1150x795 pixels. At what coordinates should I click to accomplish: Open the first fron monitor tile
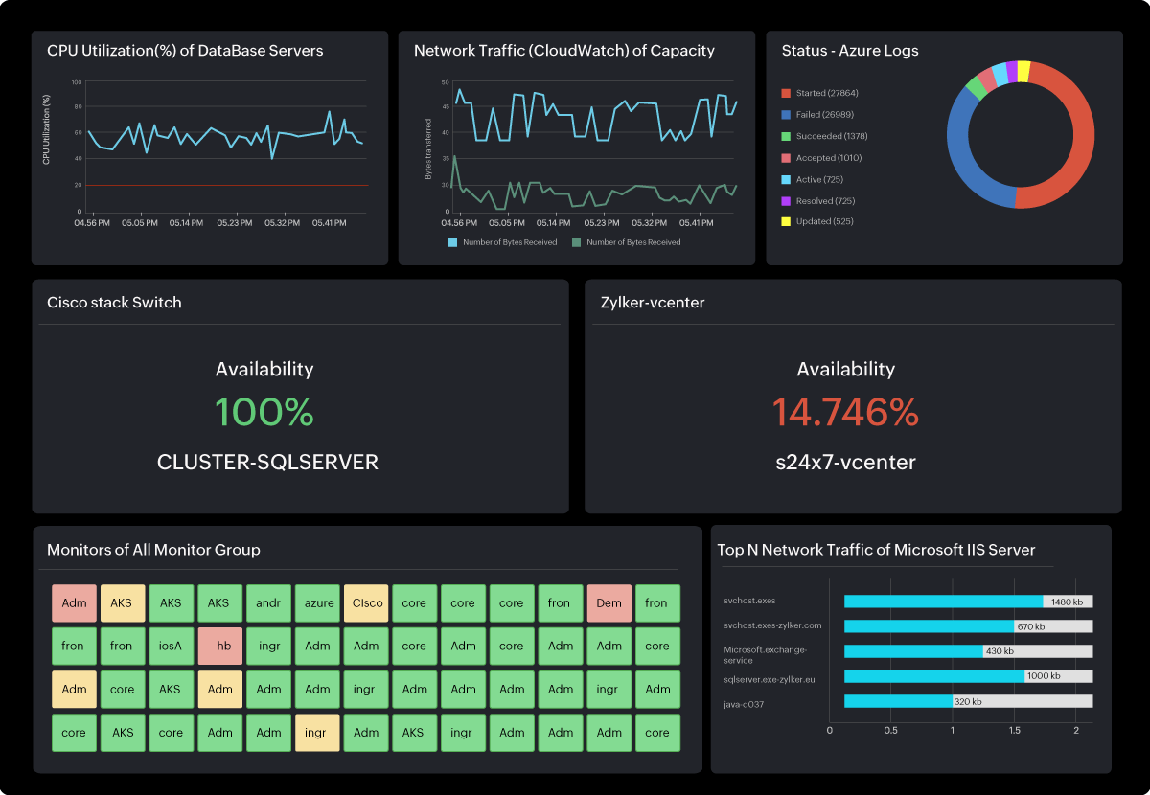click(560, 602)
